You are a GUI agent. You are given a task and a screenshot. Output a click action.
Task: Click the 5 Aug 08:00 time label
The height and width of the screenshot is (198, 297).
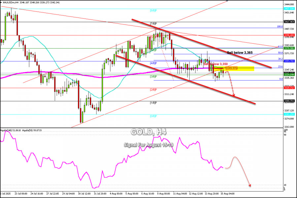point(132,194)
